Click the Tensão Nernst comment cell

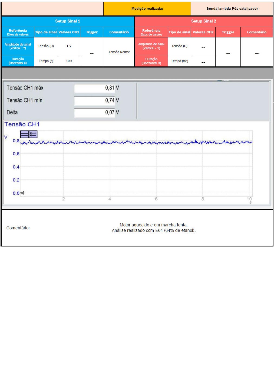[x=119, y=52]
